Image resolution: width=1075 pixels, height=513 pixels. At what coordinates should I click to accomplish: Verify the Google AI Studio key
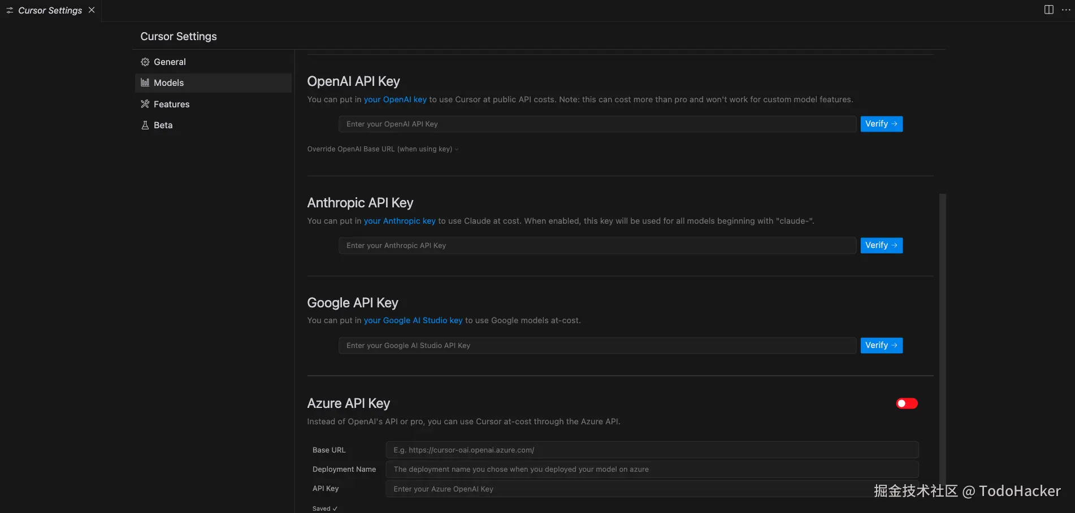pyautogui.click(x=881, y=345)
